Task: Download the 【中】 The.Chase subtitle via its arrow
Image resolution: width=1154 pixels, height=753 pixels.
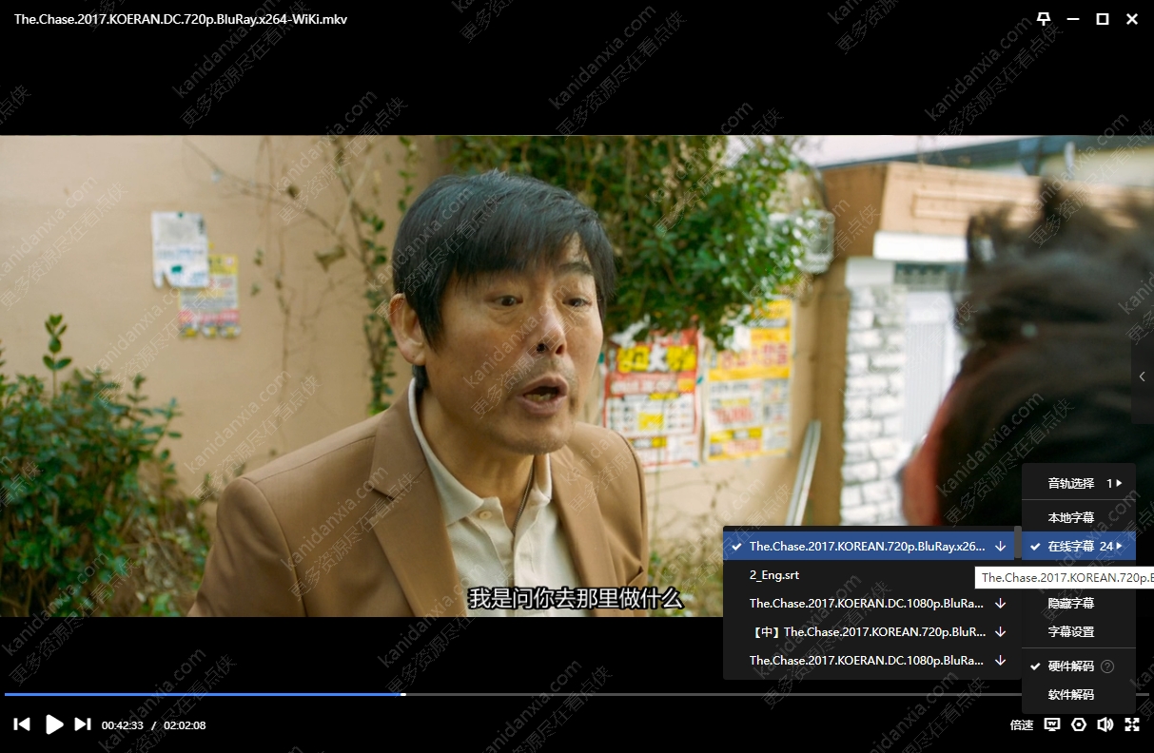Action: point(1000,632)
